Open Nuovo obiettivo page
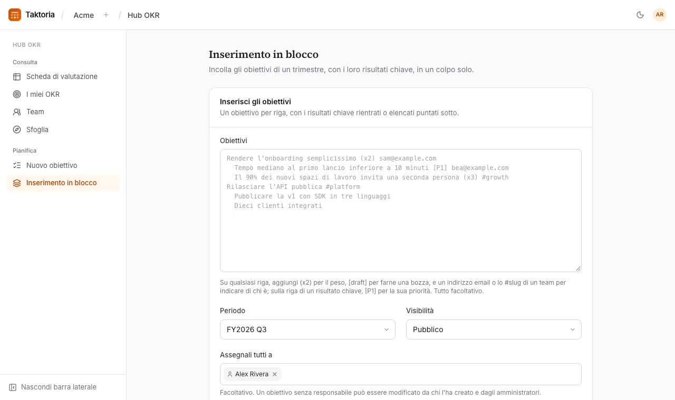 coord(63,165)
